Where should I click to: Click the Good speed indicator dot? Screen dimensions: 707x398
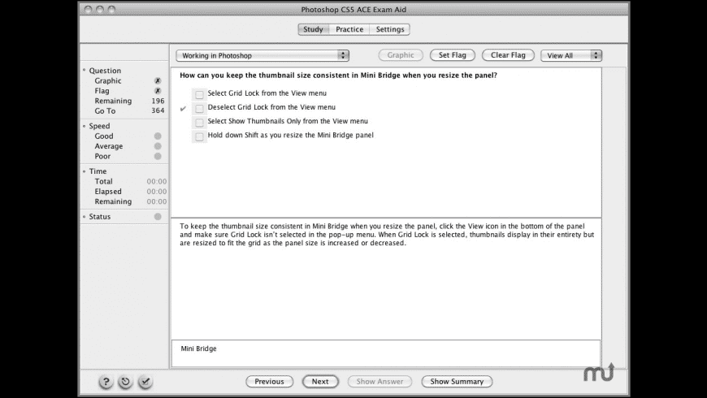(158, 136)
